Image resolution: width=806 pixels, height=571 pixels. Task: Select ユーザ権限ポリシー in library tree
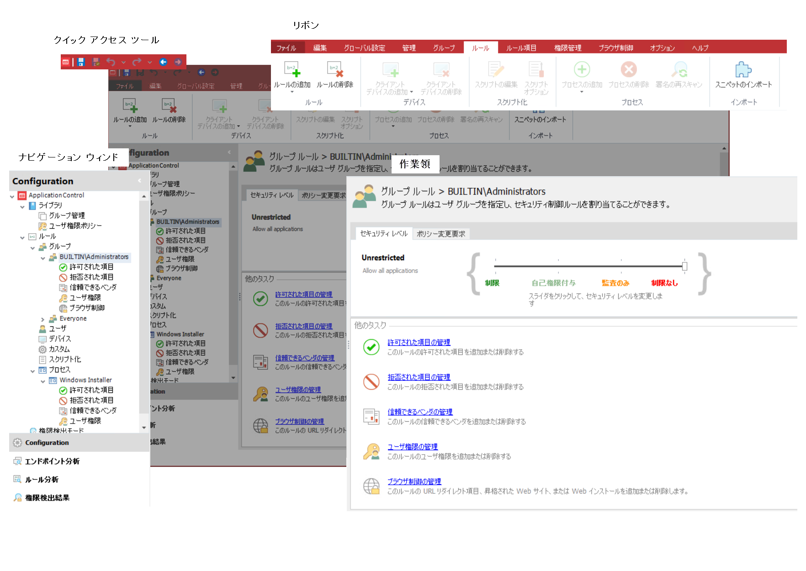point(75,225)
